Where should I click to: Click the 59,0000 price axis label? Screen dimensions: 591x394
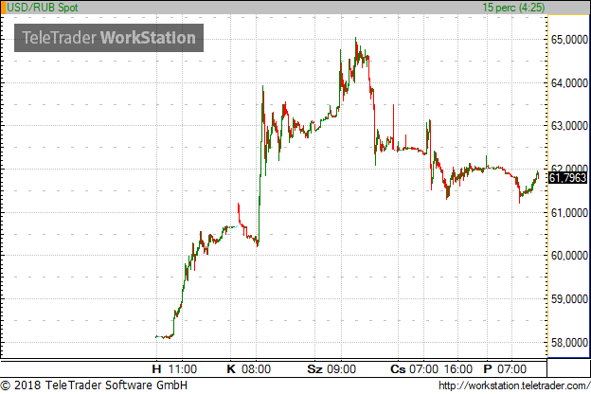pyautogui.click(x=569, y=299)
